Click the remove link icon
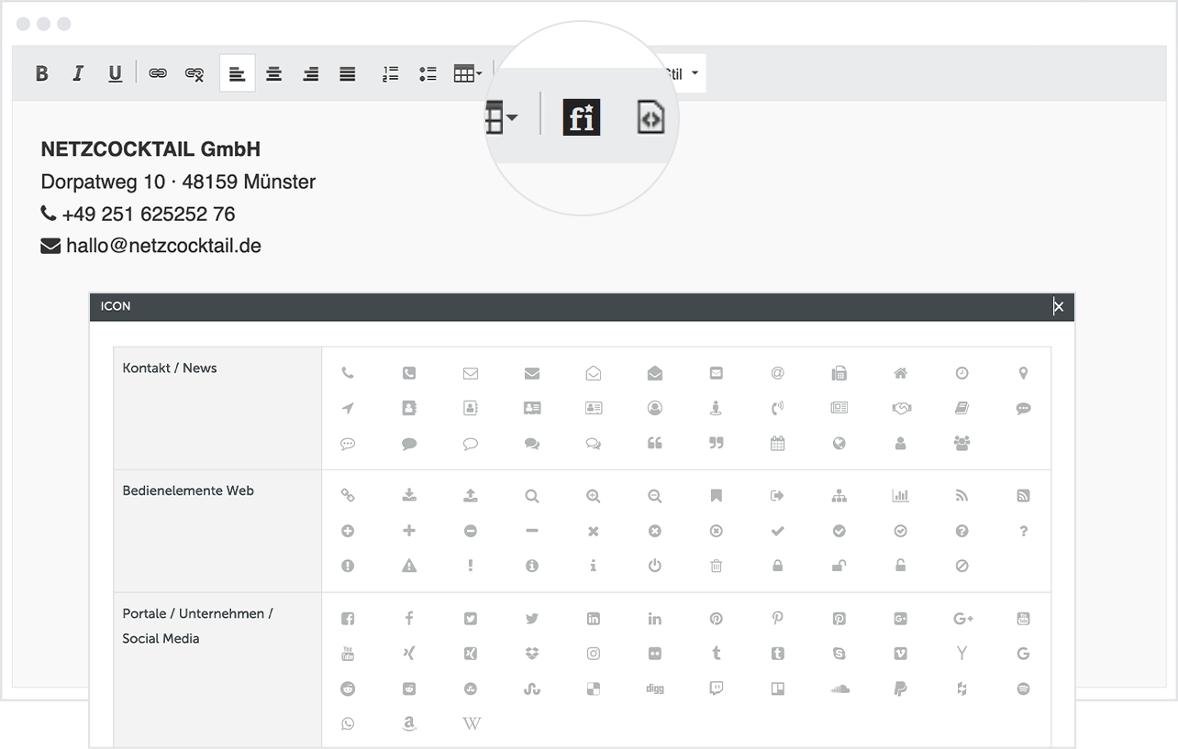The image size is (1178, 749). pos(194,74)
